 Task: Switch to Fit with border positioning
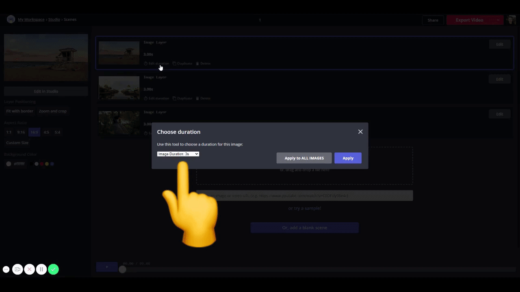19,111
